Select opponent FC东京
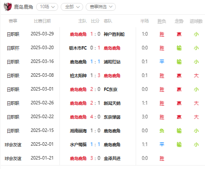Image resolution: width=205 pixels, height=169 pixels. [111, 89]
